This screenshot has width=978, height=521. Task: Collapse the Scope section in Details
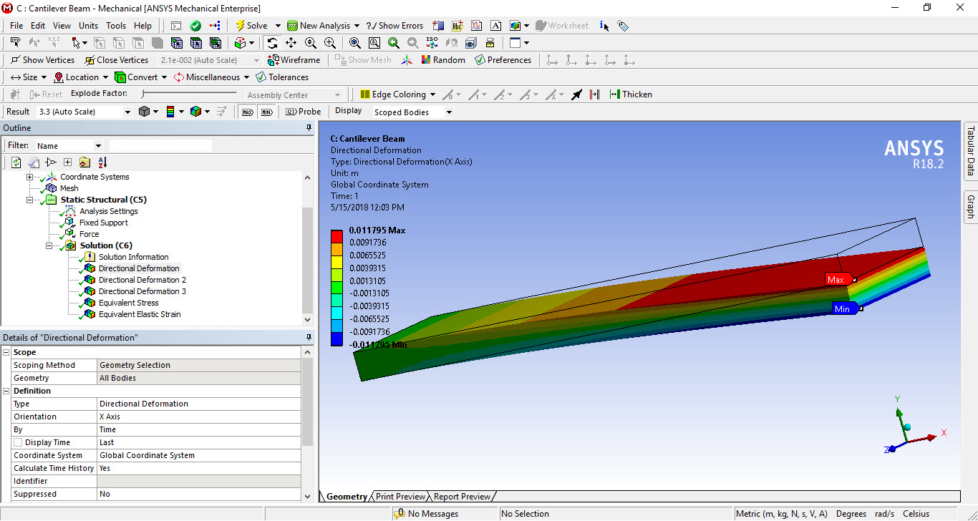point(6,352)
